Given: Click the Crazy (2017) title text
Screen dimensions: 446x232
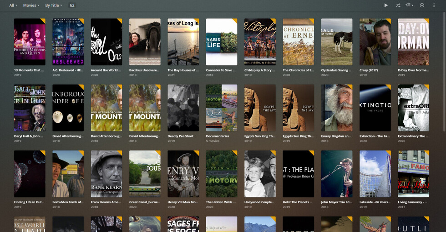Looking at the screenshot, I should 369,70.
